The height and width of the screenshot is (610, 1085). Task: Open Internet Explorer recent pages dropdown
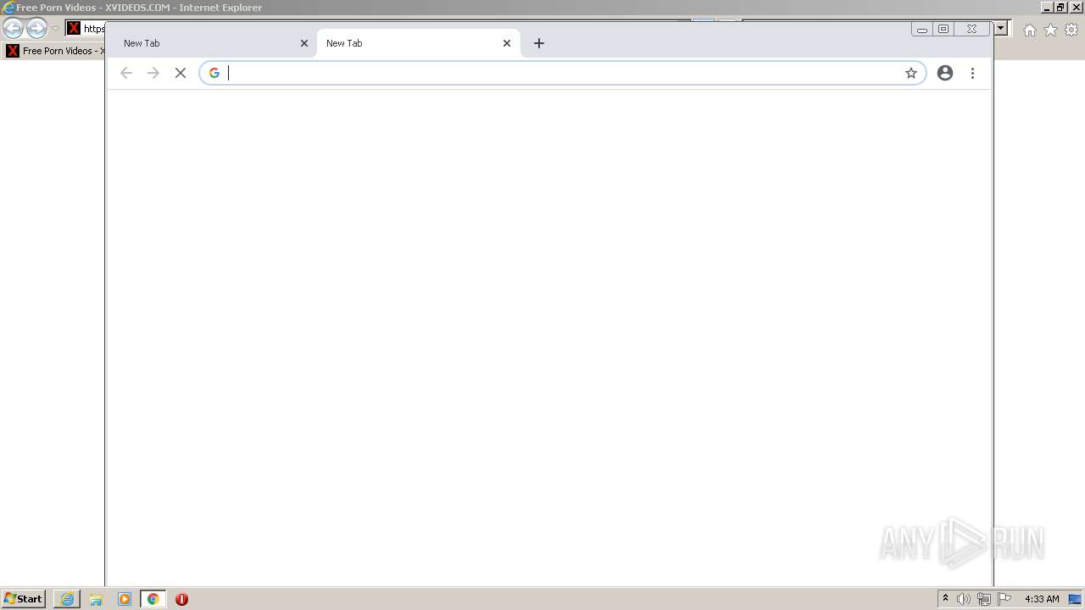55,29
